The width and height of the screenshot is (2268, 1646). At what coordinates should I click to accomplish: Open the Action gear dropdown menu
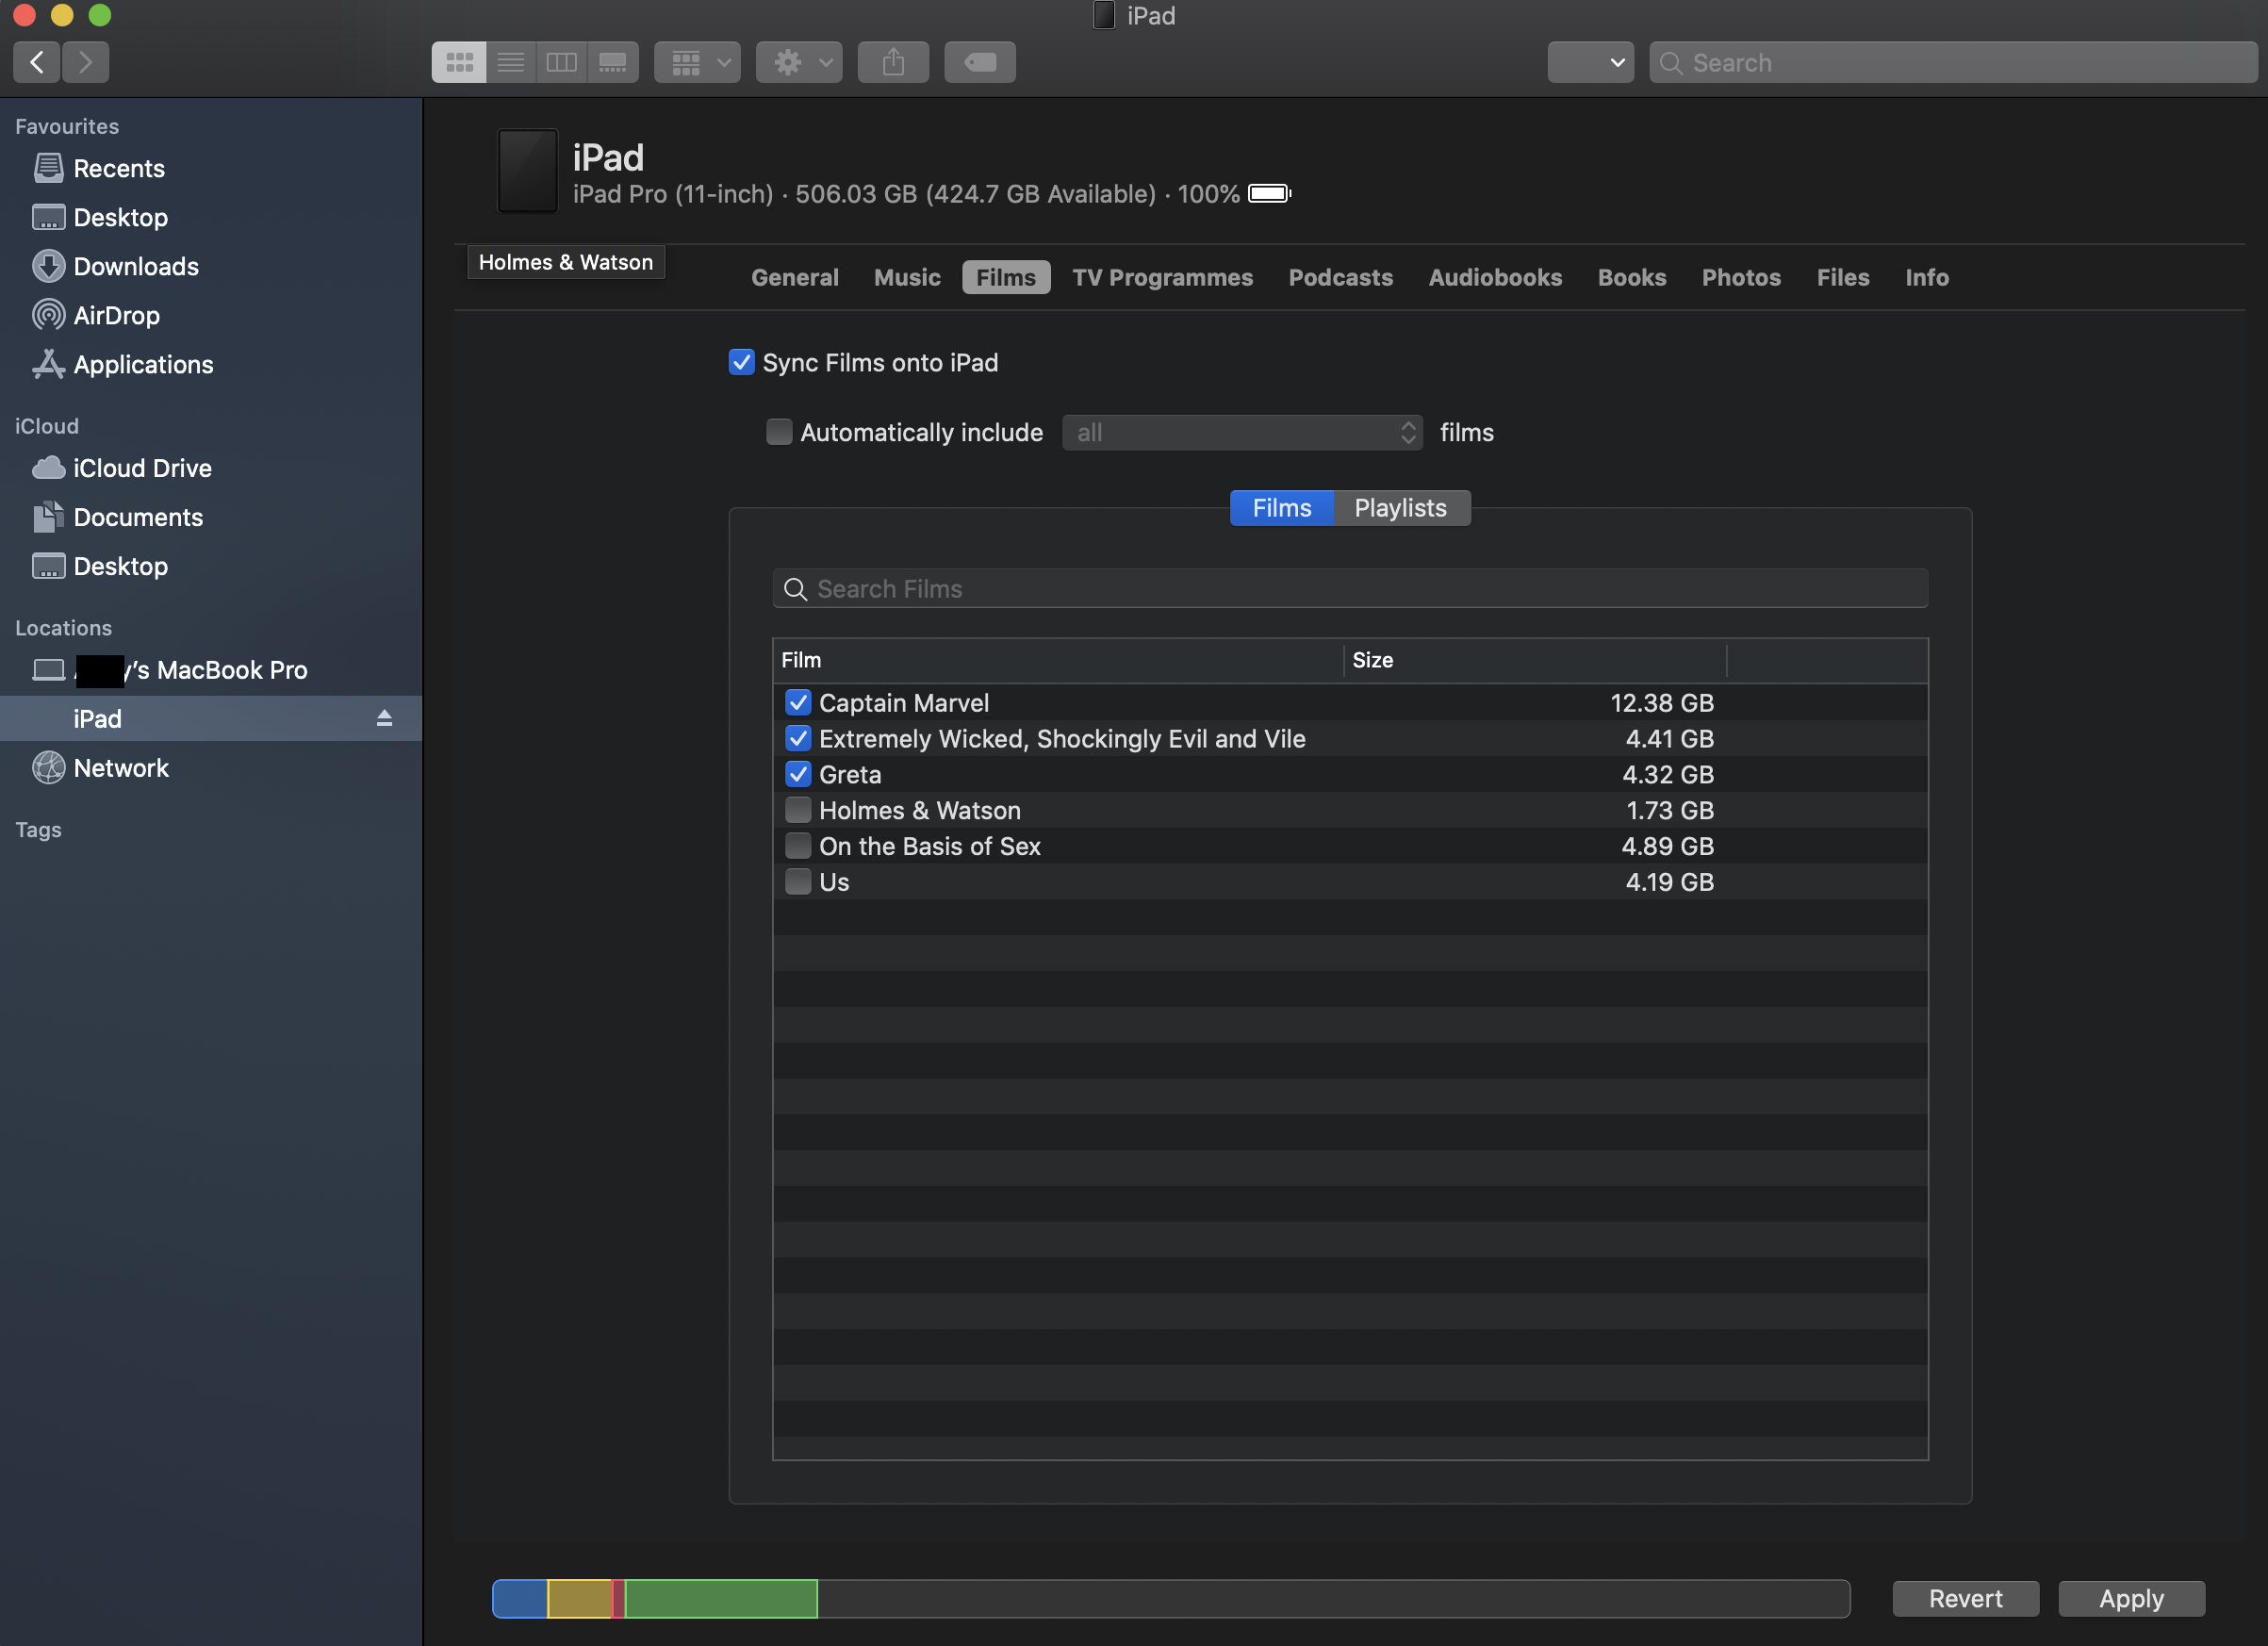(798, 62)
